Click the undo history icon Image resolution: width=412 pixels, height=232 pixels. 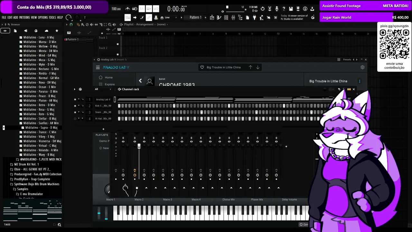tap(263, 9)
